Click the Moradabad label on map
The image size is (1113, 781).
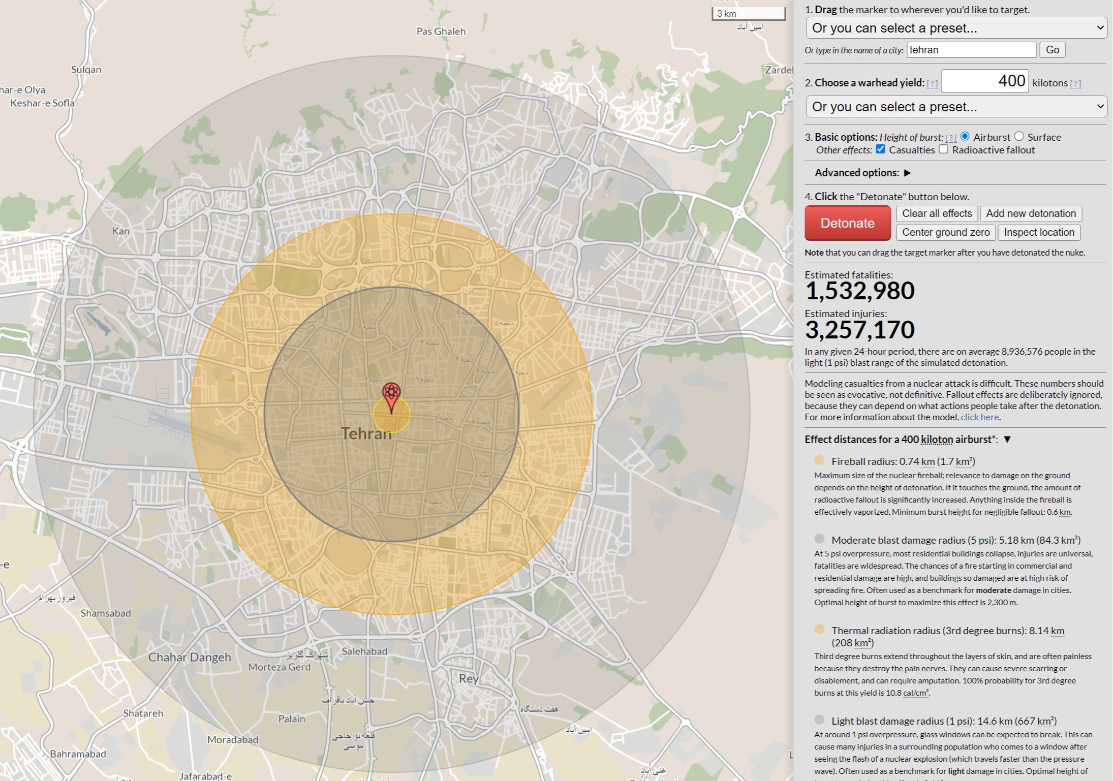(233, 740)
